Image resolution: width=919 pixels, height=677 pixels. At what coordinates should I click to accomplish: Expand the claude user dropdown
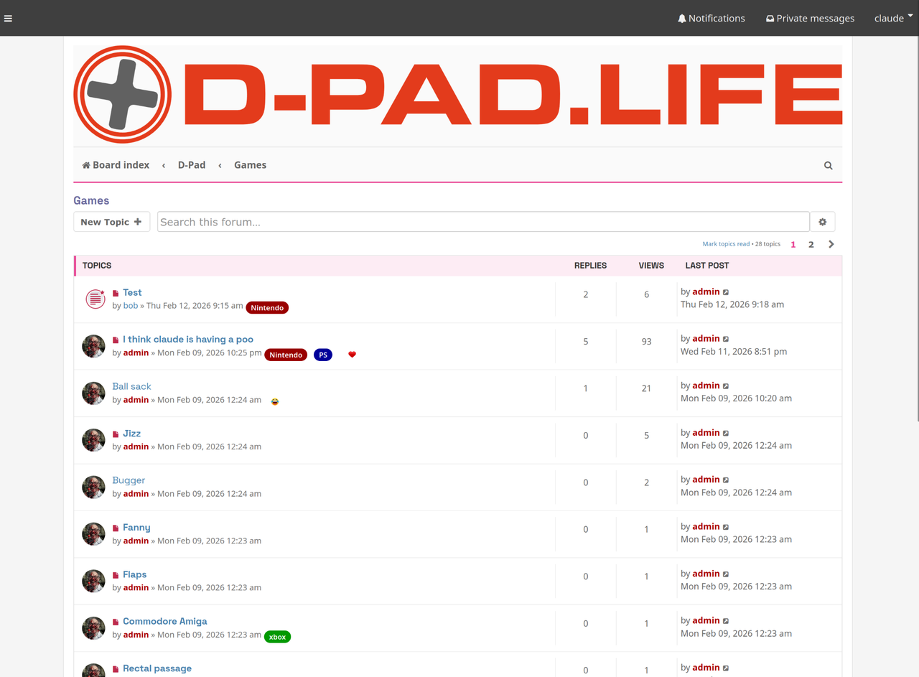pyautogui.click(x=893, y=18)
